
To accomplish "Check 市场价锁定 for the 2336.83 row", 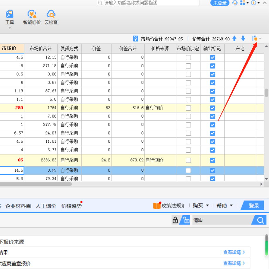I will 188,160.
